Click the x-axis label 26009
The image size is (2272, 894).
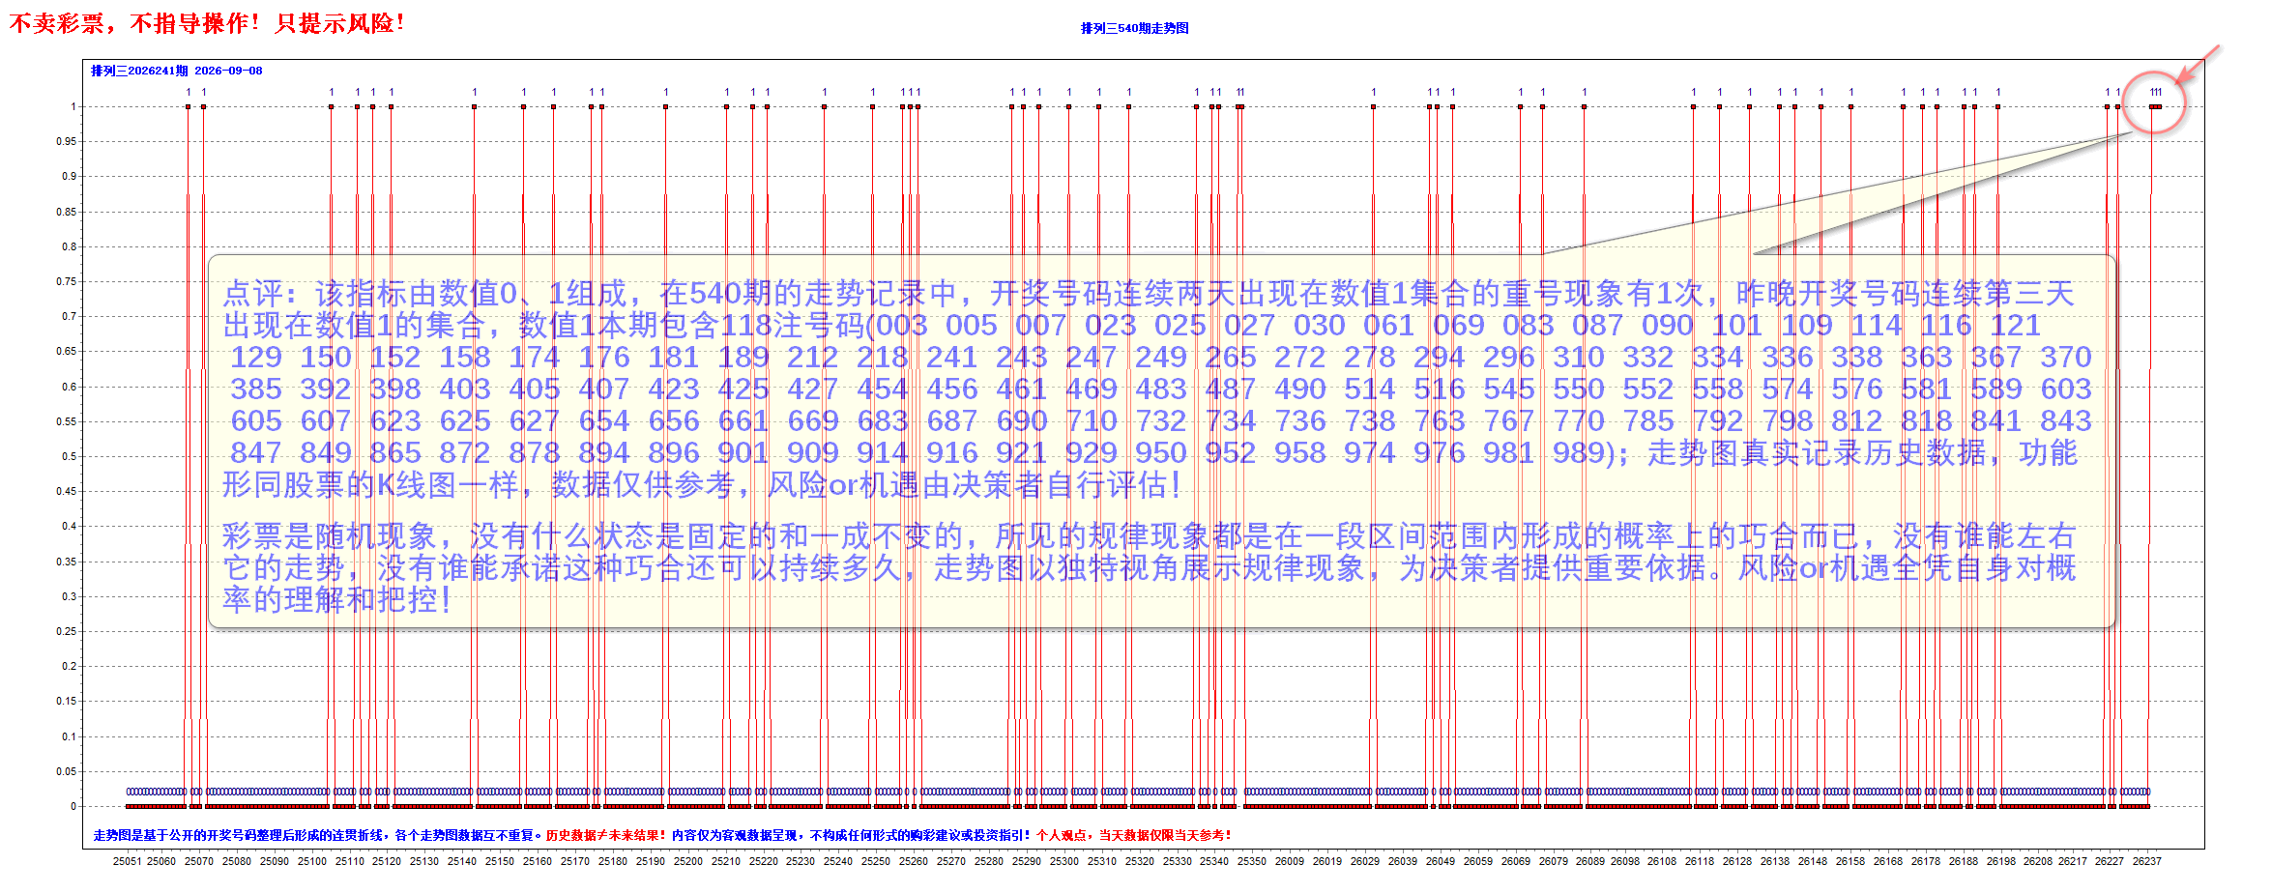click(x=1290, y=861)
